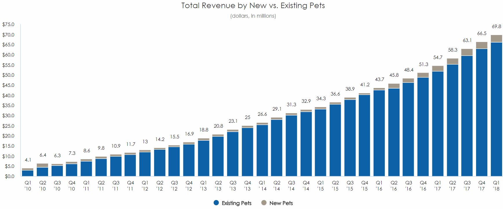Click the 13 data label
503x209 pixels.
[145, 142]
